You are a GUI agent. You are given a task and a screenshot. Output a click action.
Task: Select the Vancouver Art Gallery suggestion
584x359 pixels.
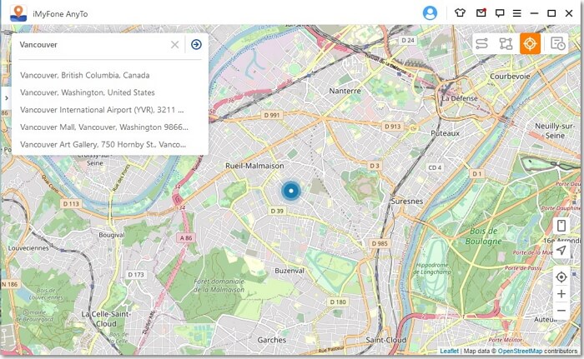(x=103, y=144)
